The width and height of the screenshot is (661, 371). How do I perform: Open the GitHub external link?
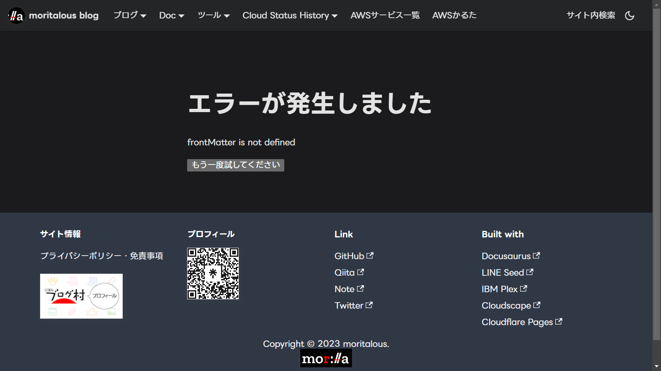[x=349, y=256]
